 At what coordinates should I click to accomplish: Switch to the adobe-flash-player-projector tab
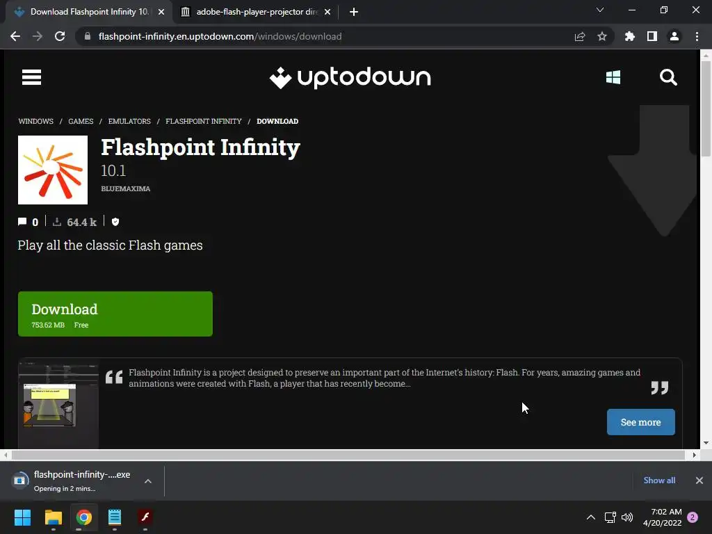[257, 12]
